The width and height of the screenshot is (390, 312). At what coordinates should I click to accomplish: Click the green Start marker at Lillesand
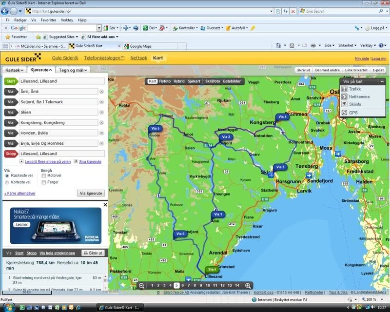click(x=212, y=270)
